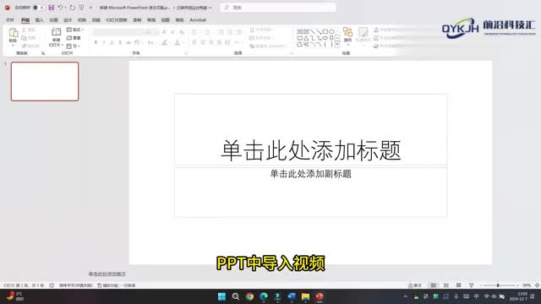Apply Italic formatting

[104, 43]
